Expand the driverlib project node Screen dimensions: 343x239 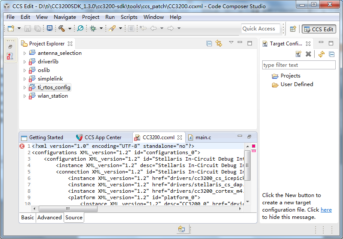[x=25, y=62]
